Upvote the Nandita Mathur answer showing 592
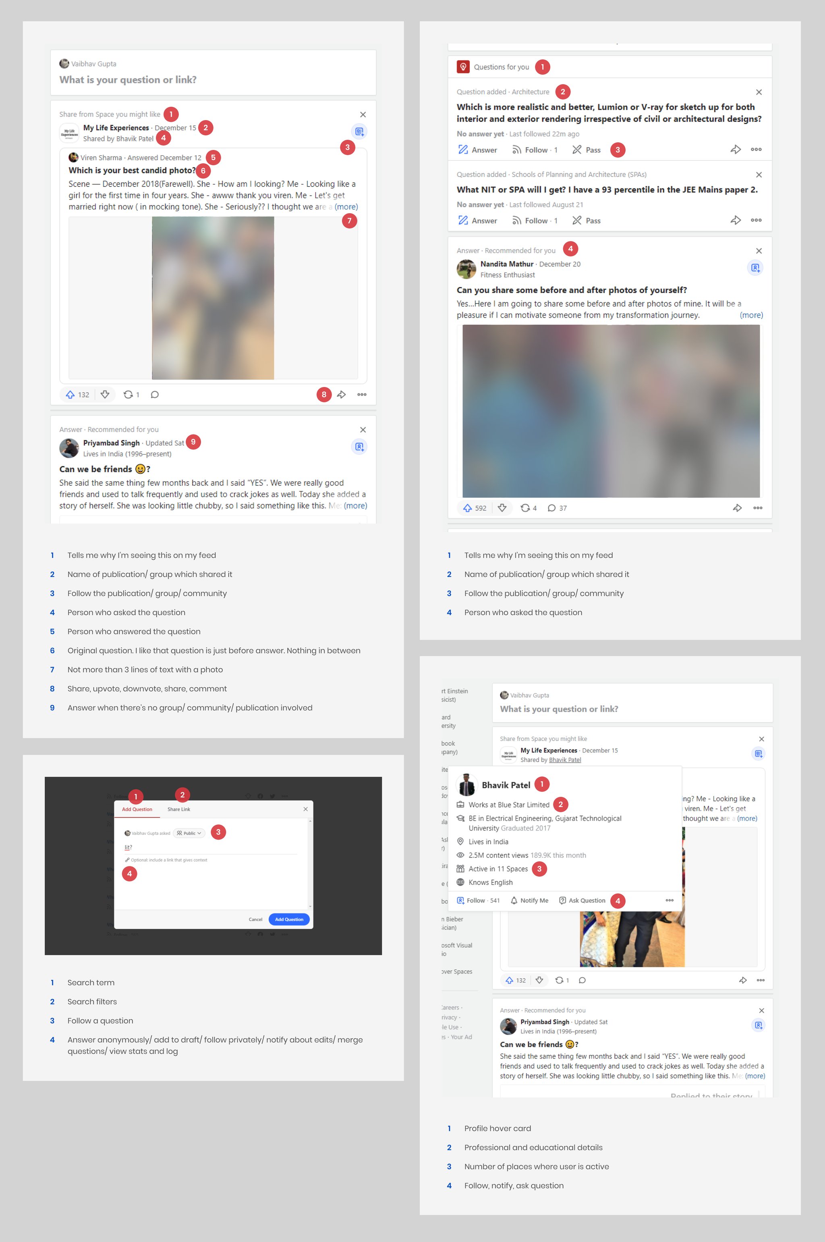 point(474,508)
